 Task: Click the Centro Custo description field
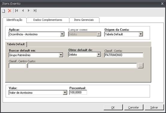(x=82, y=66)
